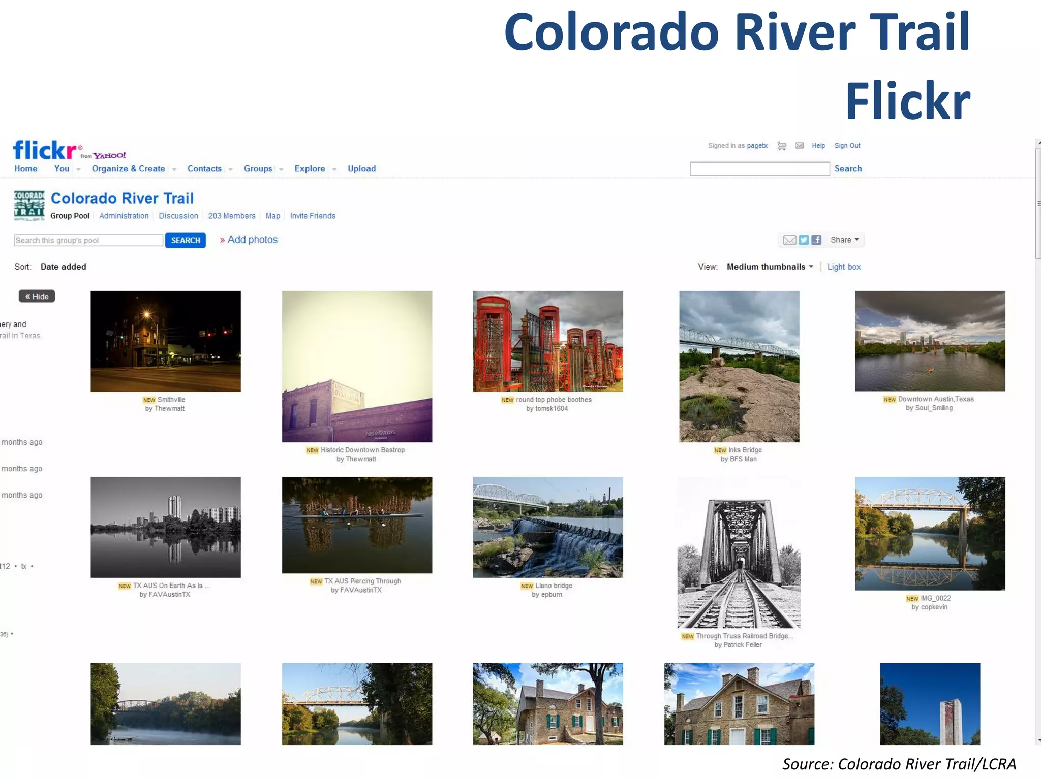
Task: Open the Explore menu
Action: (310, 169)
